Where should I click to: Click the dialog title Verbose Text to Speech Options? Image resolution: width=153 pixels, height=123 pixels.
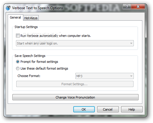pos(38,8)
